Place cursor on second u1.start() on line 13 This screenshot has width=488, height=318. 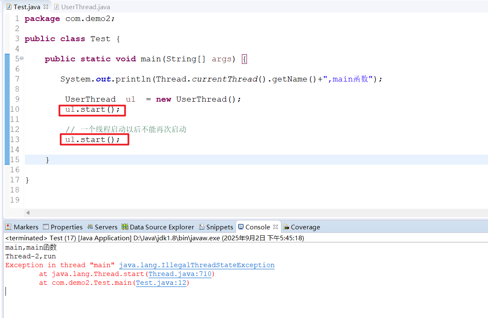pyautogui.click(x=92, y=139)
